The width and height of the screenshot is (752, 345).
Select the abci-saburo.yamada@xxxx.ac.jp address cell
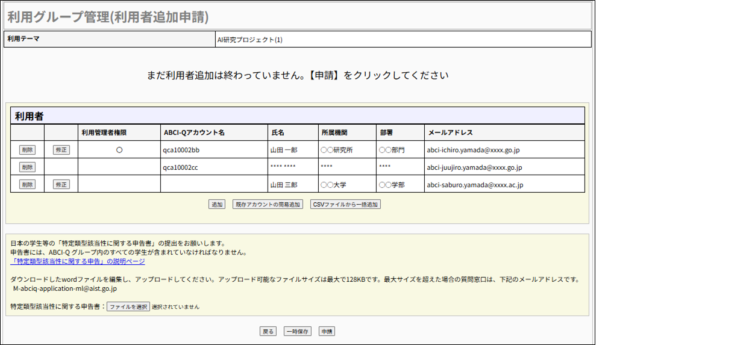pos(475,185)
